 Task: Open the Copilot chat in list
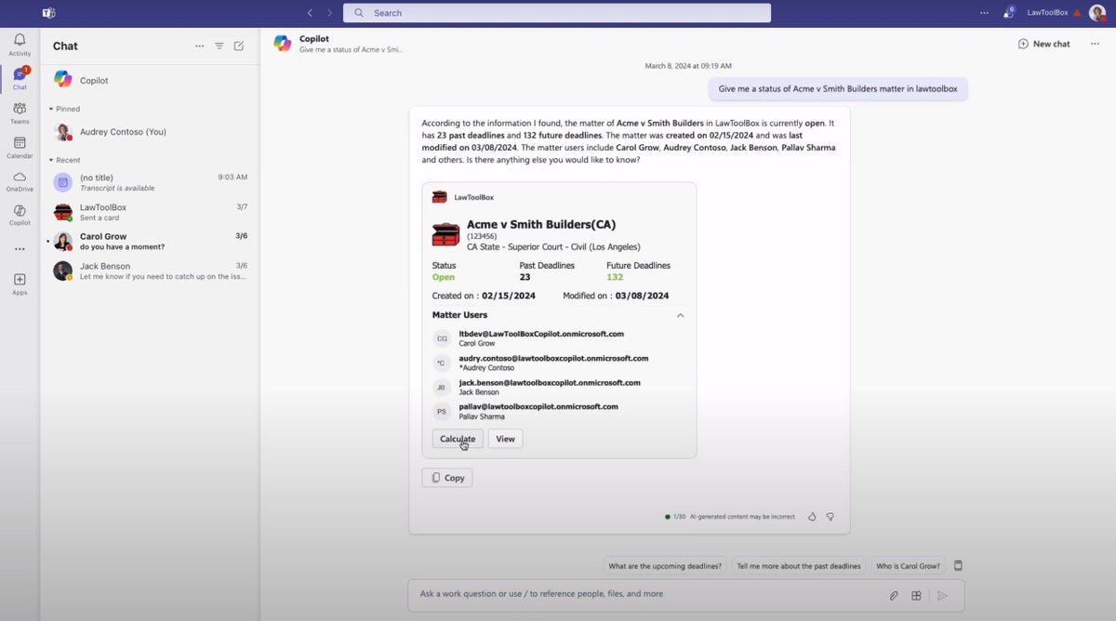pyautogui.click(x=150, y=80)
